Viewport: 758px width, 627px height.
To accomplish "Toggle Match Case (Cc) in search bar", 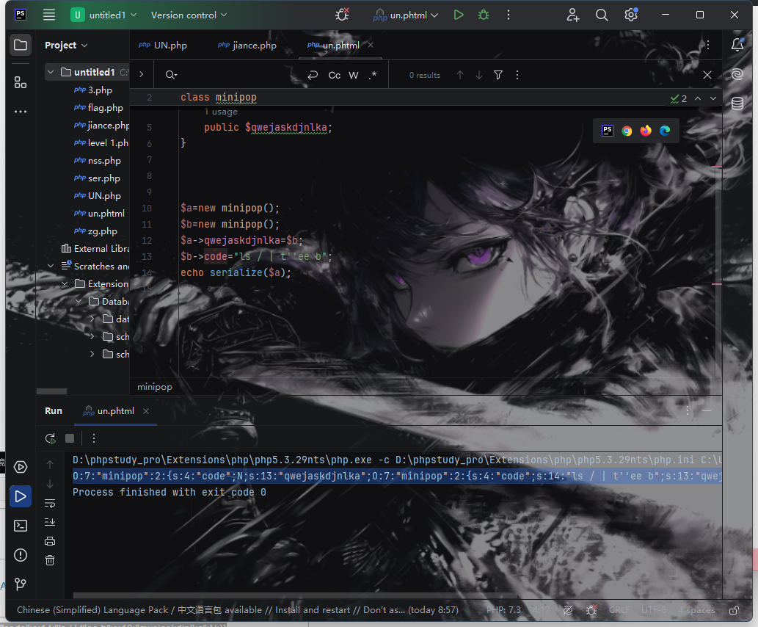I will click(335, 75).
